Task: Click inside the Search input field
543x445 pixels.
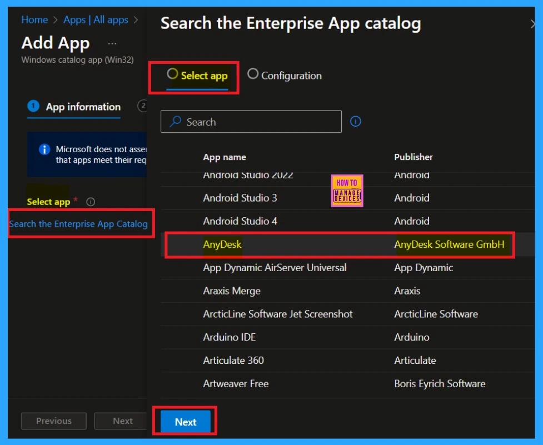Action: (251, 122)
